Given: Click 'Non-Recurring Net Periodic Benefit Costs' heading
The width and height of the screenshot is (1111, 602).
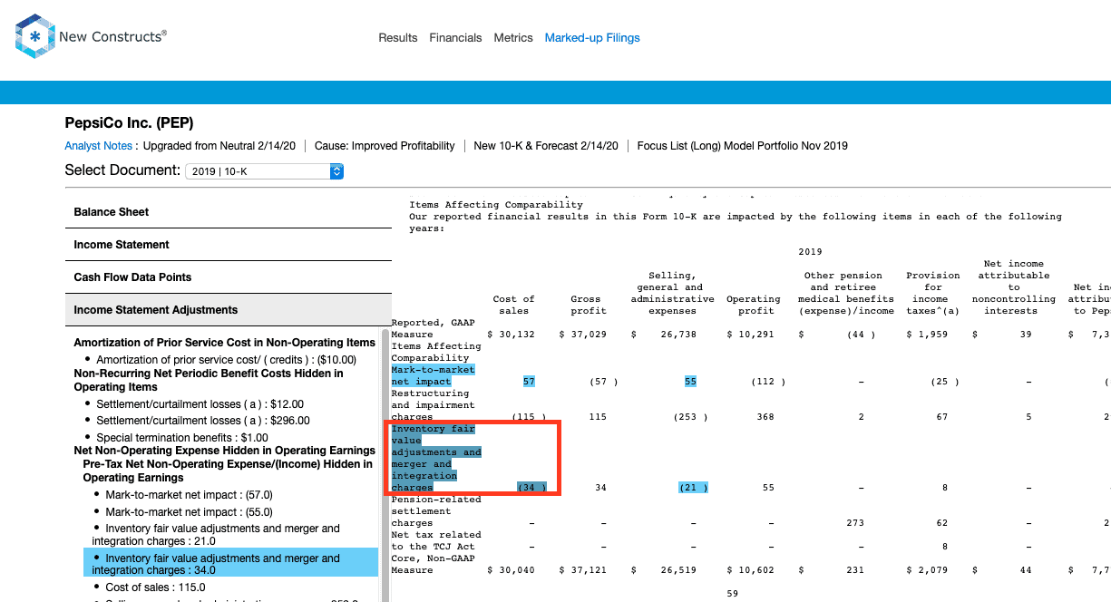Looking at the screenshot, I should point(209,380).
